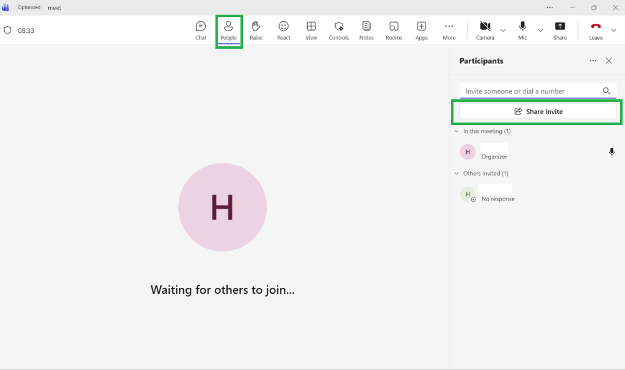This screenshot has height=370, width=625.
Task: Open Mic options dropdown arrow
Action: point(541,30)
